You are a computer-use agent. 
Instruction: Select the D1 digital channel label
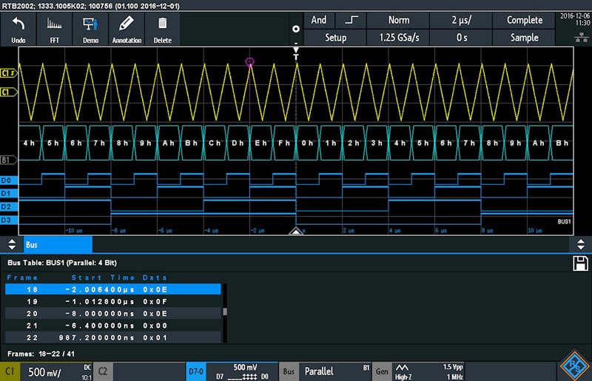[x=9, y=194]
